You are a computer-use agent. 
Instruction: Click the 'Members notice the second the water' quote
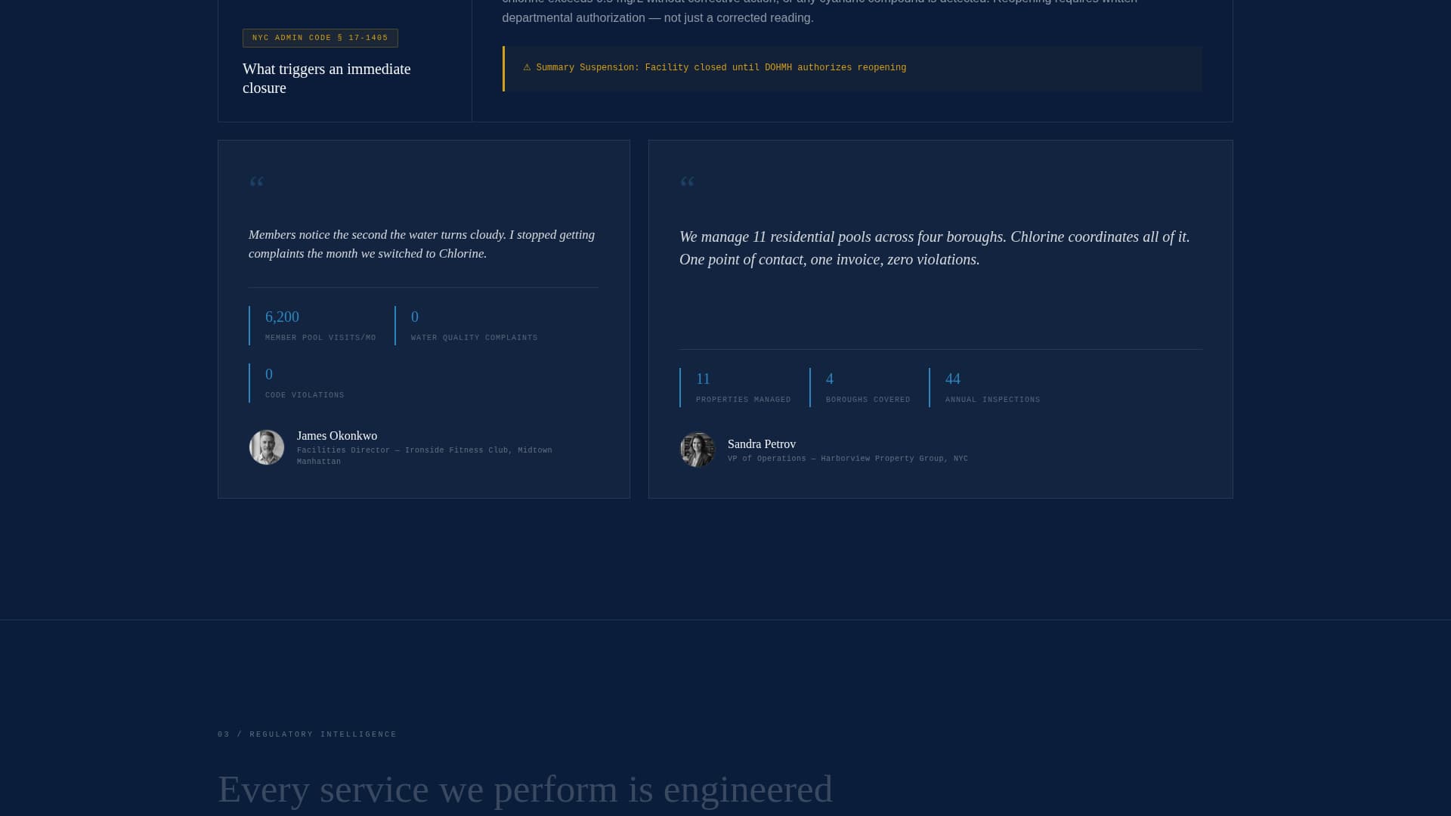422,244
